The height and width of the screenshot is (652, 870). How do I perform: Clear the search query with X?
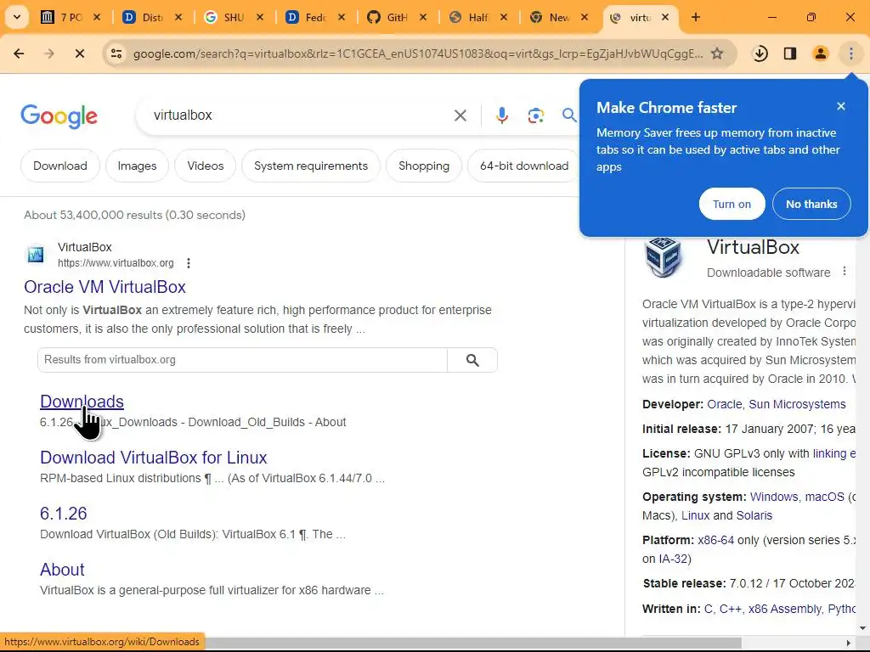pos(460,115)
